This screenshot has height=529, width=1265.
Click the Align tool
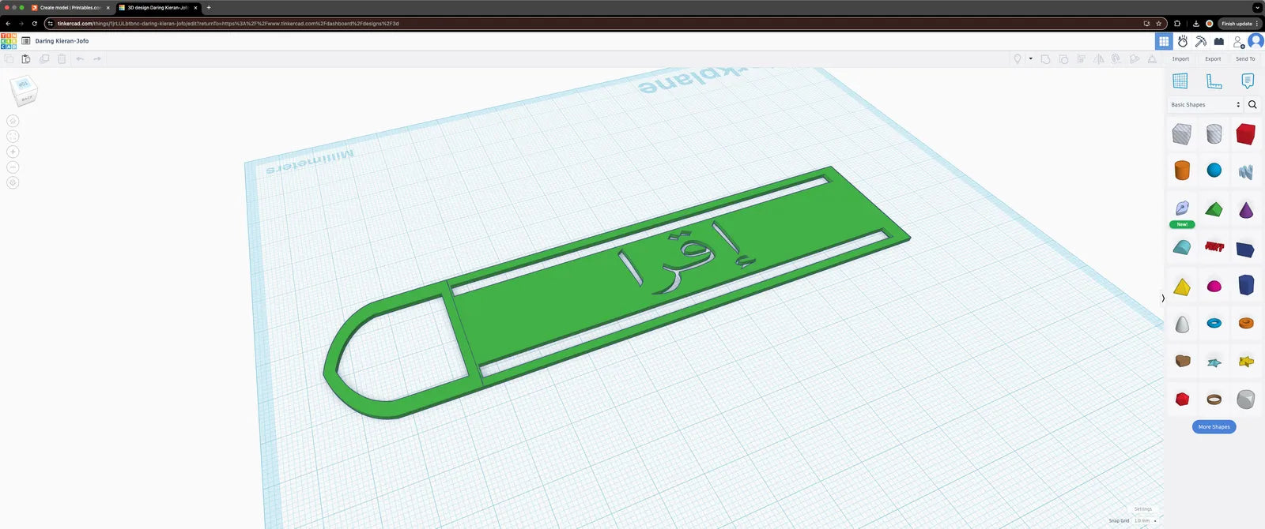click(x=1081, y=59)
